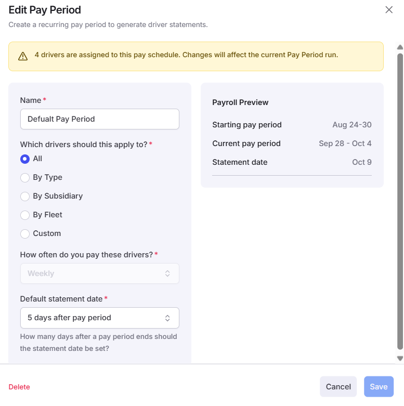Click the up arrow of the scrollbar
Viewport: 404px width, 406px height.
pyautogui.click(x=400, y=47)
